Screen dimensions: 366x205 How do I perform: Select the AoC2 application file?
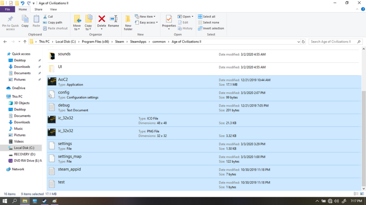coord(203,82)
